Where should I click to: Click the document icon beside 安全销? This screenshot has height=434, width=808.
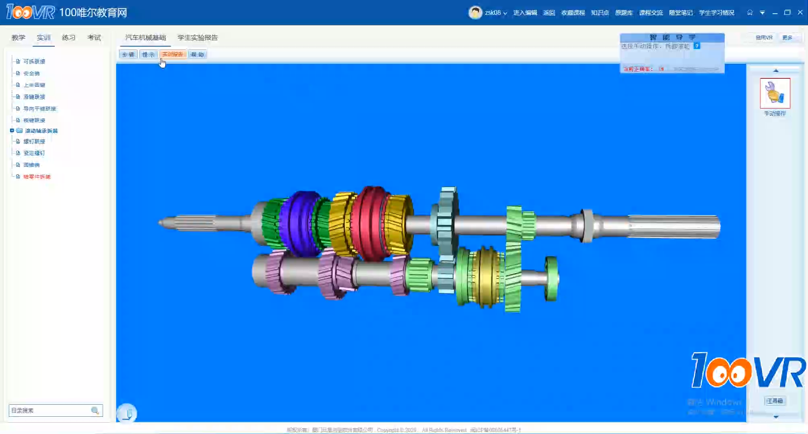coord(18,73)
